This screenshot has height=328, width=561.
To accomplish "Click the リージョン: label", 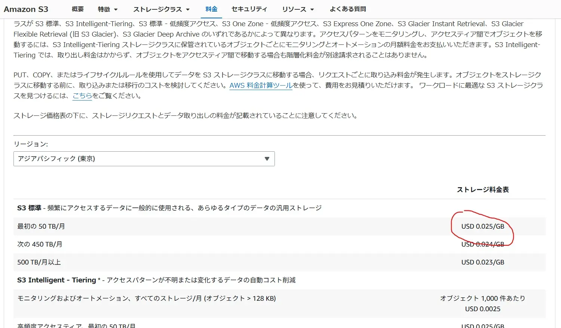I will coord(31,144).
